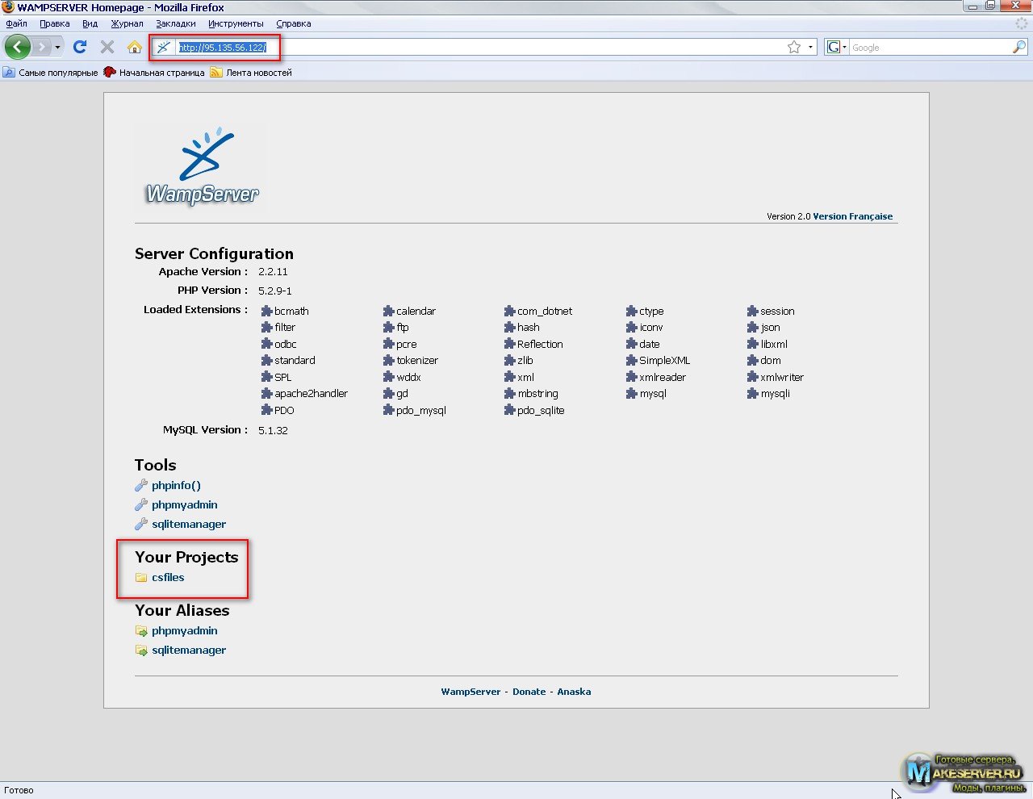The image size is (1033, 799).
Task: Go back with the green back arrow
Action: (17, 47)
